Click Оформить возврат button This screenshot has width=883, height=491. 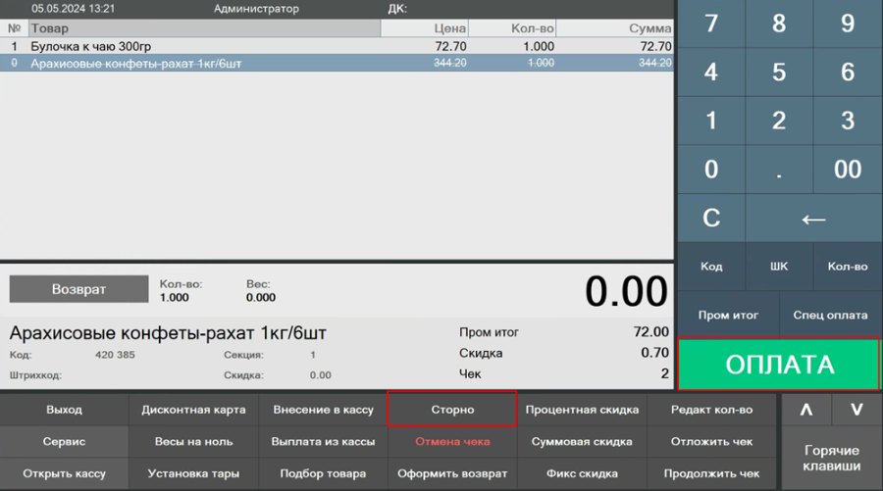point(452,473)
